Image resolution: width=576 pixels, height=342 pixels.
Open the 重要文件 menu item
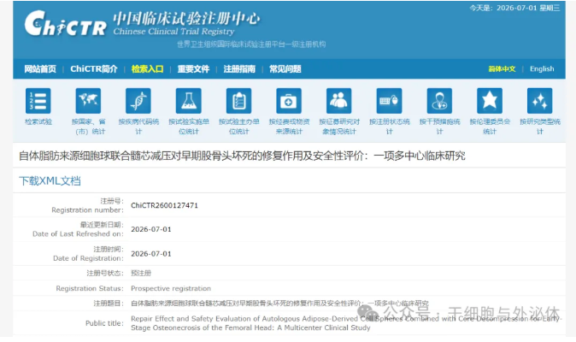[x=193, y=69]
